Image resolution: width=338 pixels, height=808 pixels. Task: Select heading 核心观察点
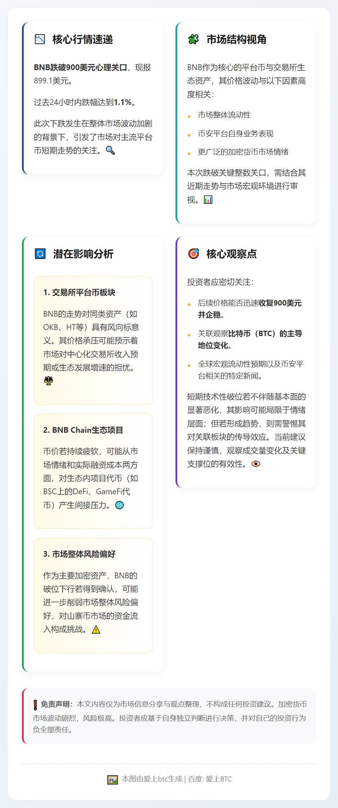tap(232, 254)
